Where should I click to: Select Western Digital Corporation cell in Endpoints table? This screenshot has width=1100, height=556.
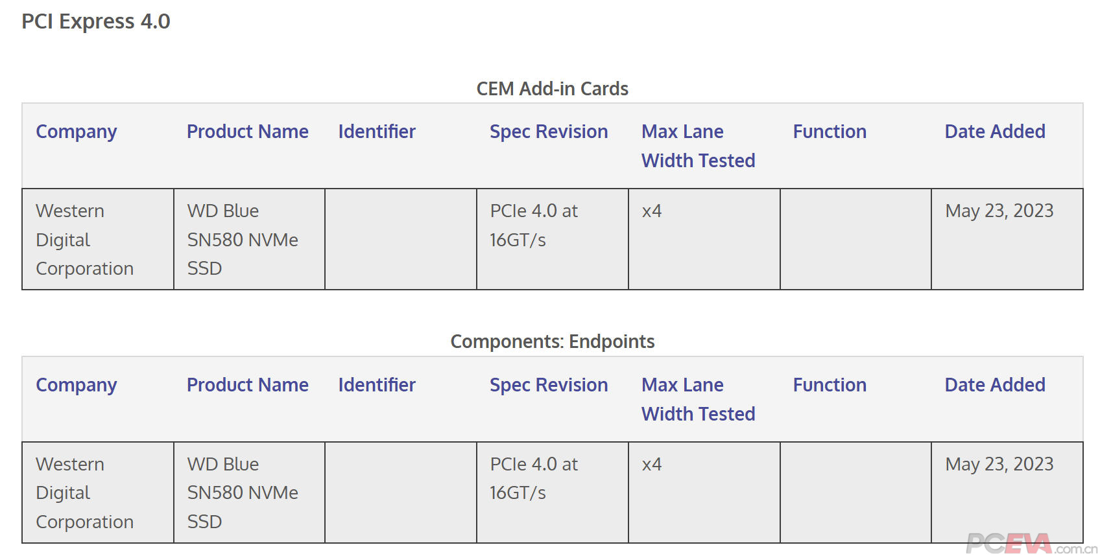click(x=84, y=492)
